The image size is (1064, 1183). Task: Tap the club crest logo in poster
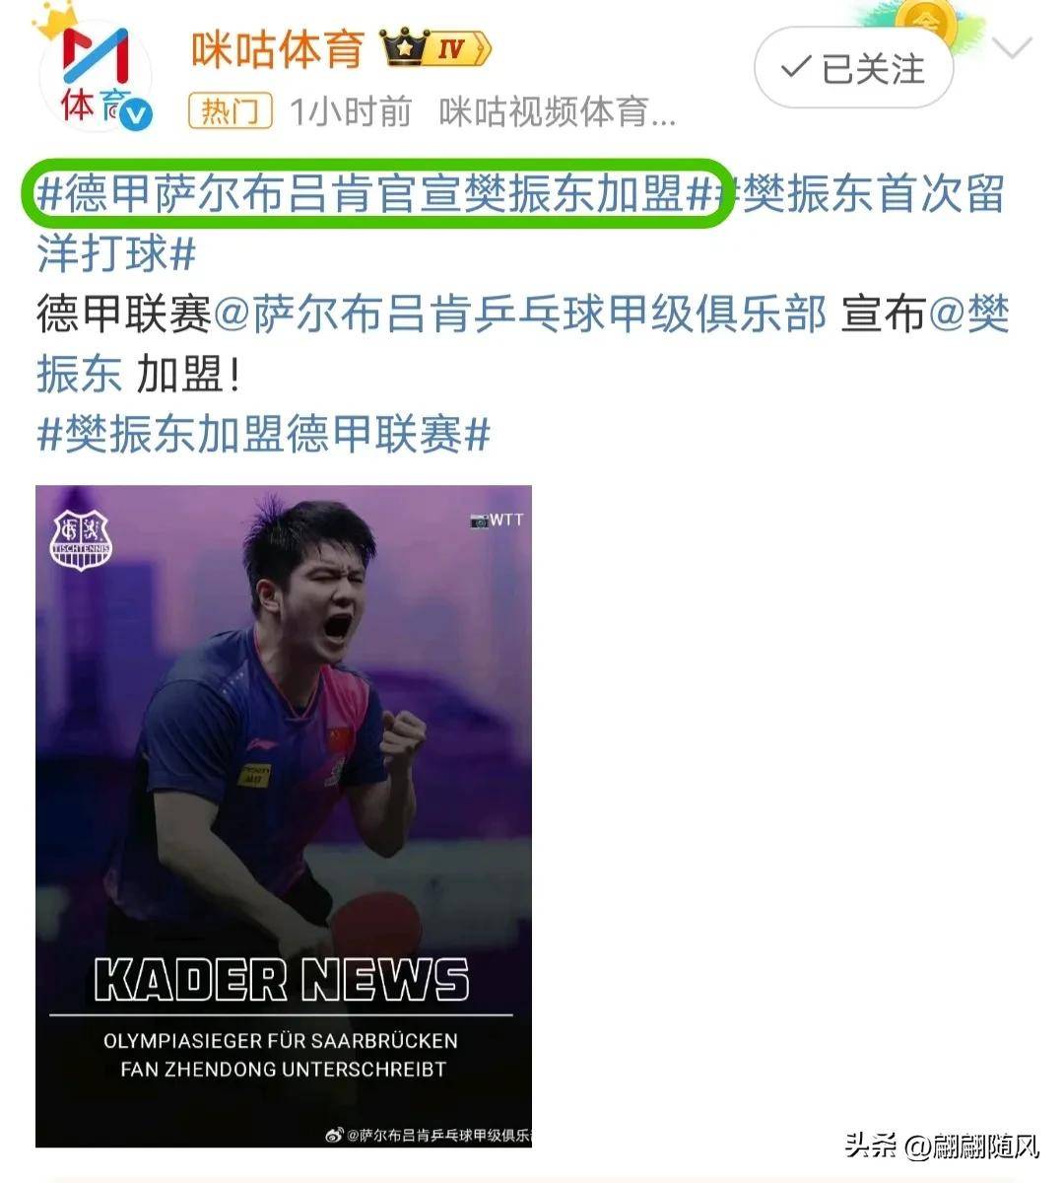tap(83, 539)
